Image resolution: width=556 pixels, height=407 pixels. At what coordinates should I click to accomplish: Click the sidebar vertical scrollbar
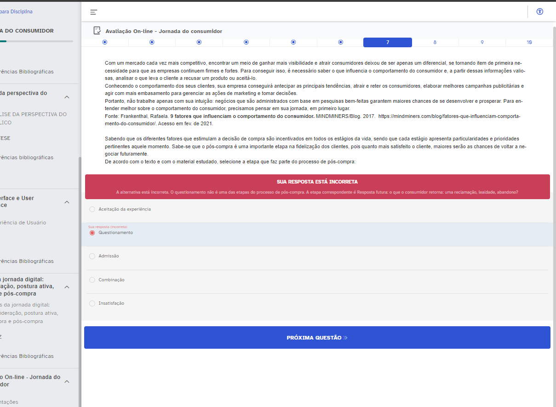(x=80, y=281)
